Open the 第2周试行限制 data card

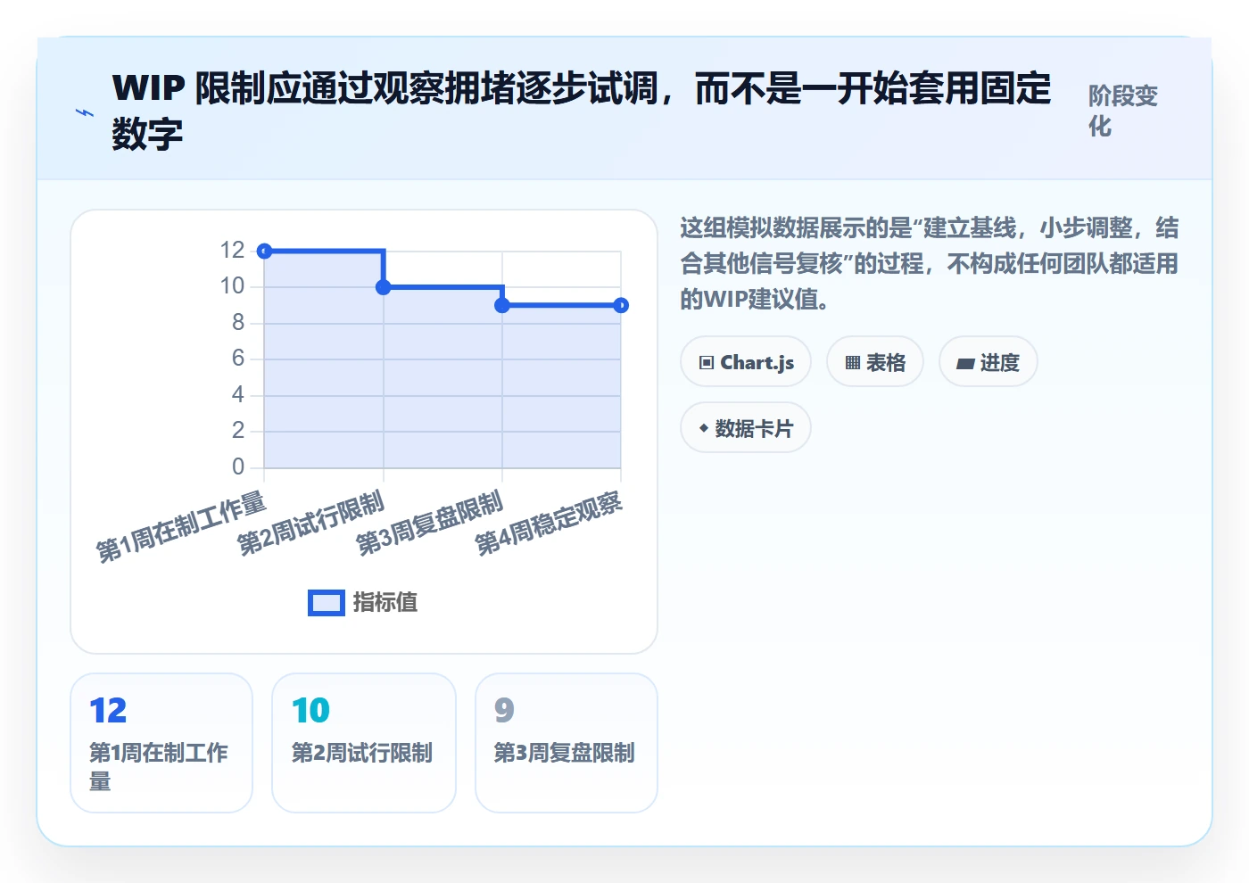[x=364, y=743]
